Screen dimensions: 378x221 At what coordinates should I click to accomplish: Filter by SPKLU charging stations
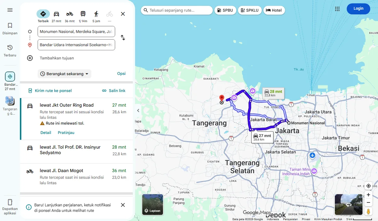tap(250, 10)
